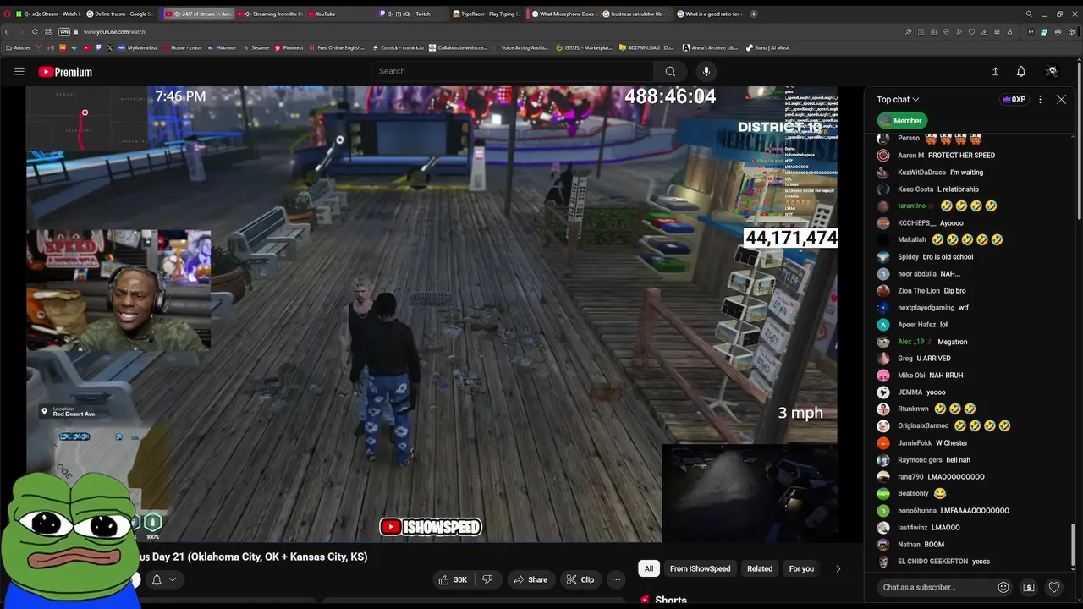Open the YouTube hamburger guide menu
The image size is (1083, 609).
click(19, 72)
